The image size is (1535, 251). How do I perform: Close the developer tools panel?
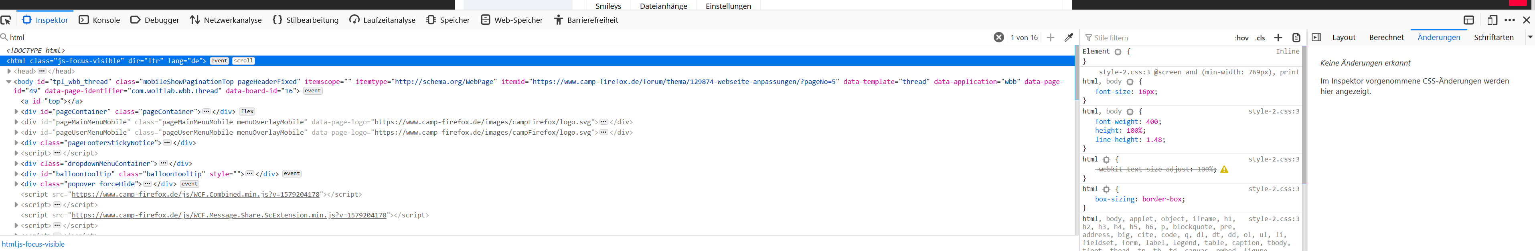pos(1527,20)
